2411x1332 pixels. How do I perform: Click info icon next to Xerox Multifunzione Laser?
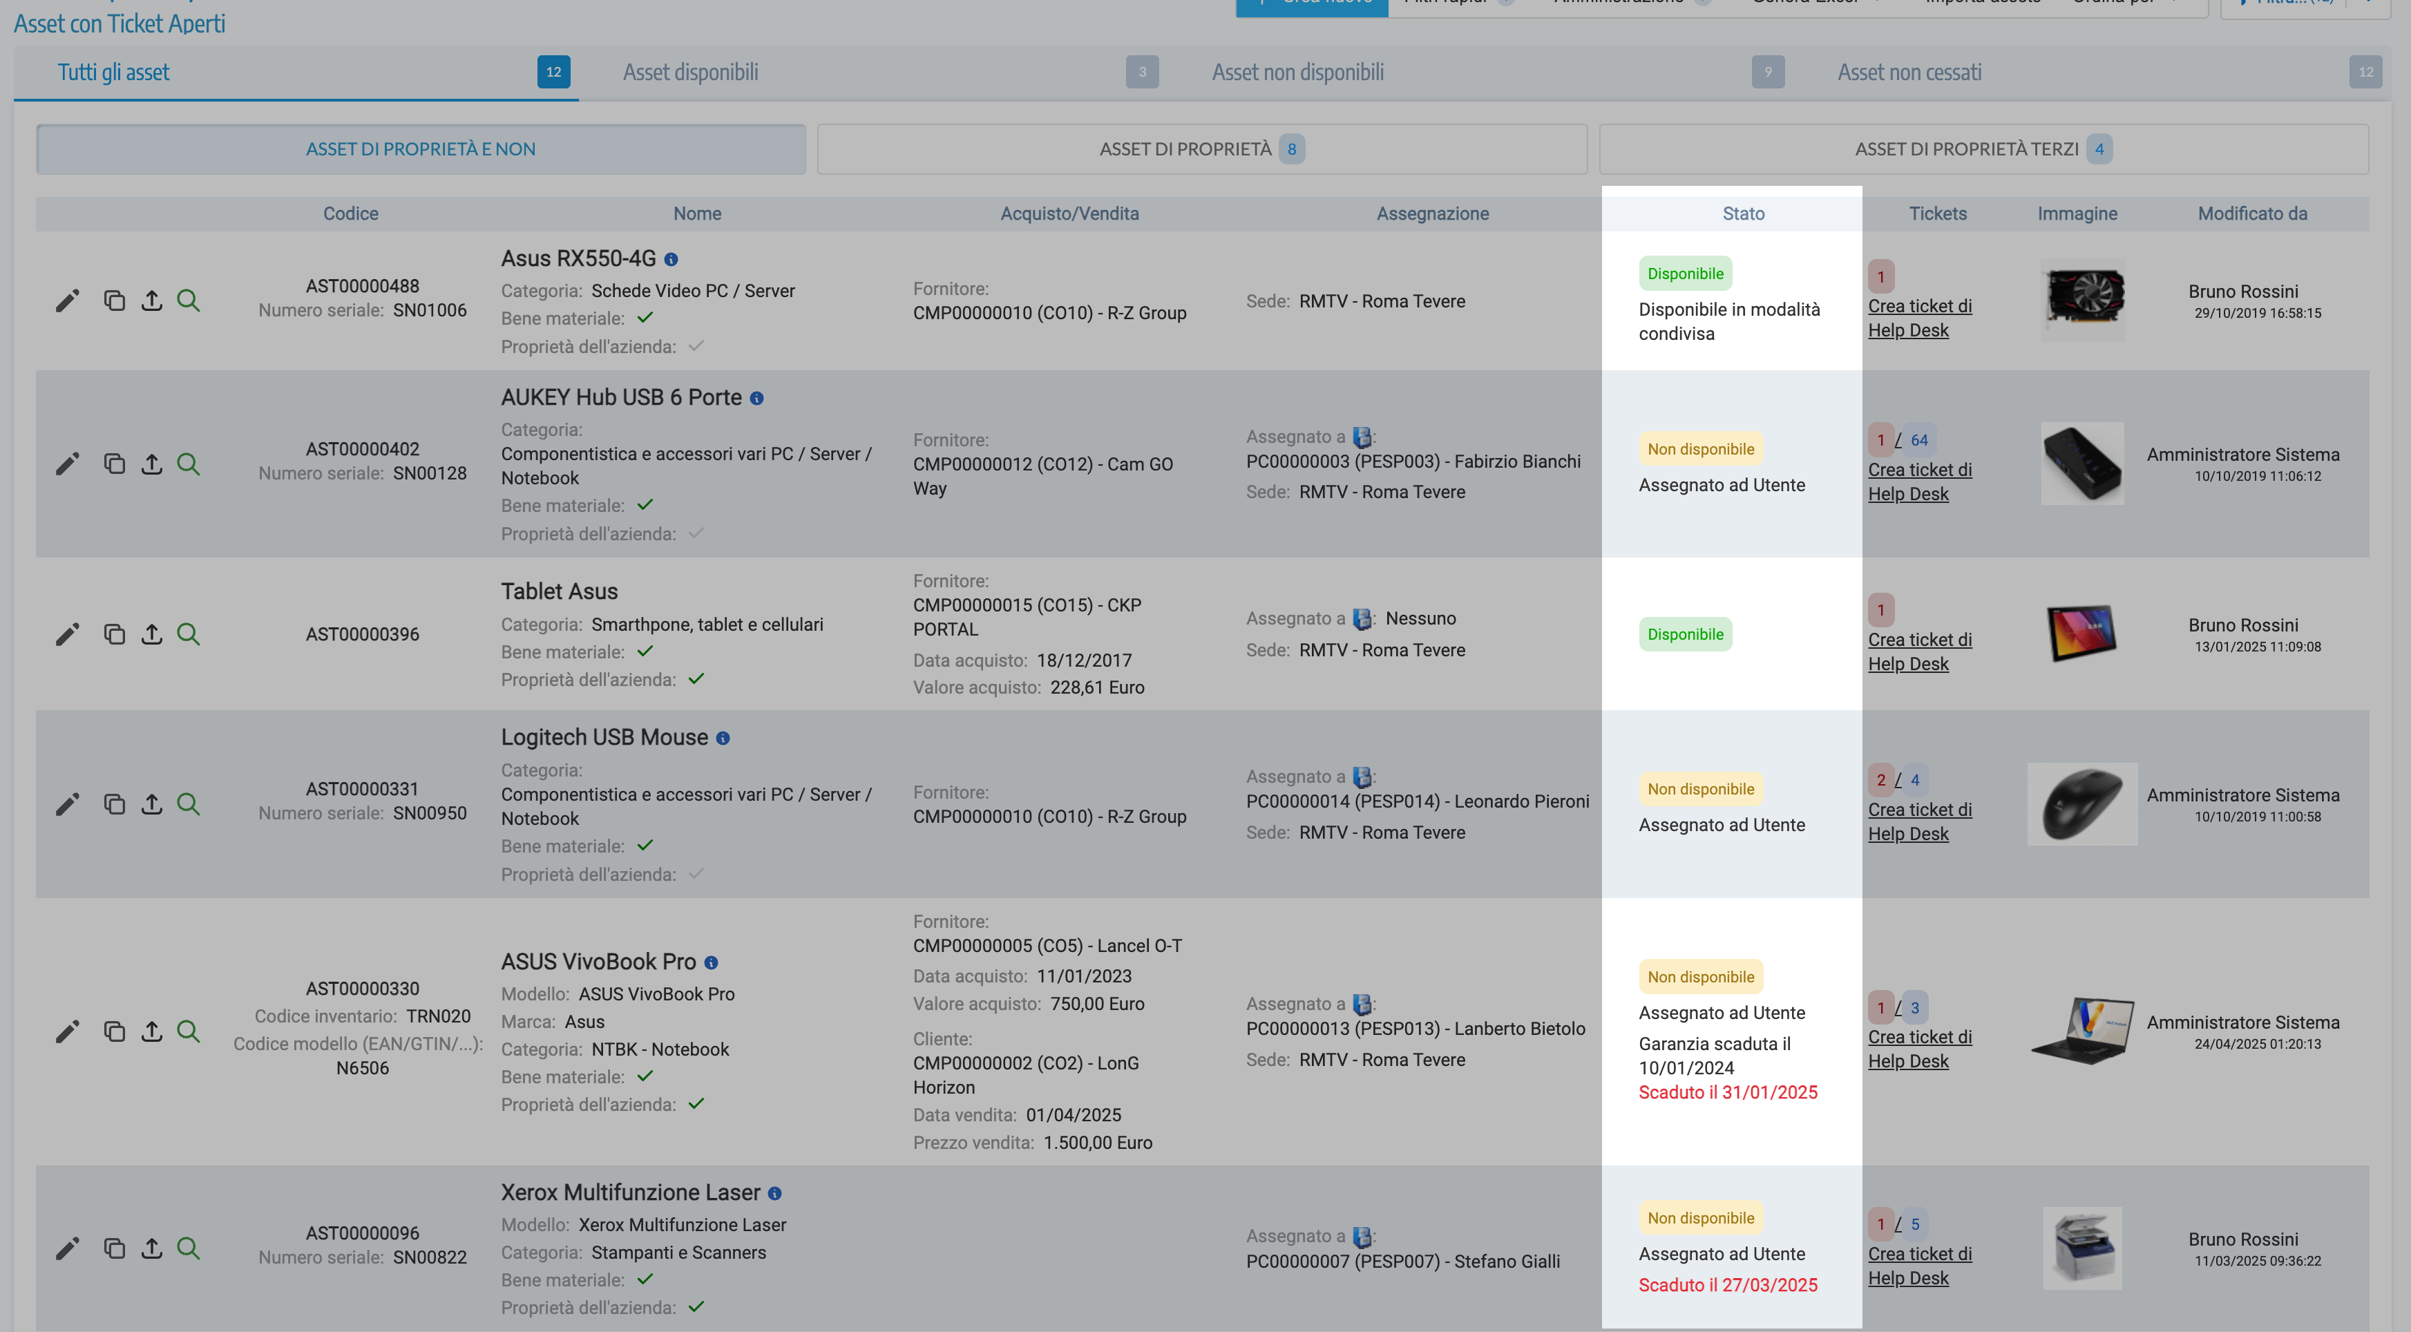click(x=775, y=1193)
